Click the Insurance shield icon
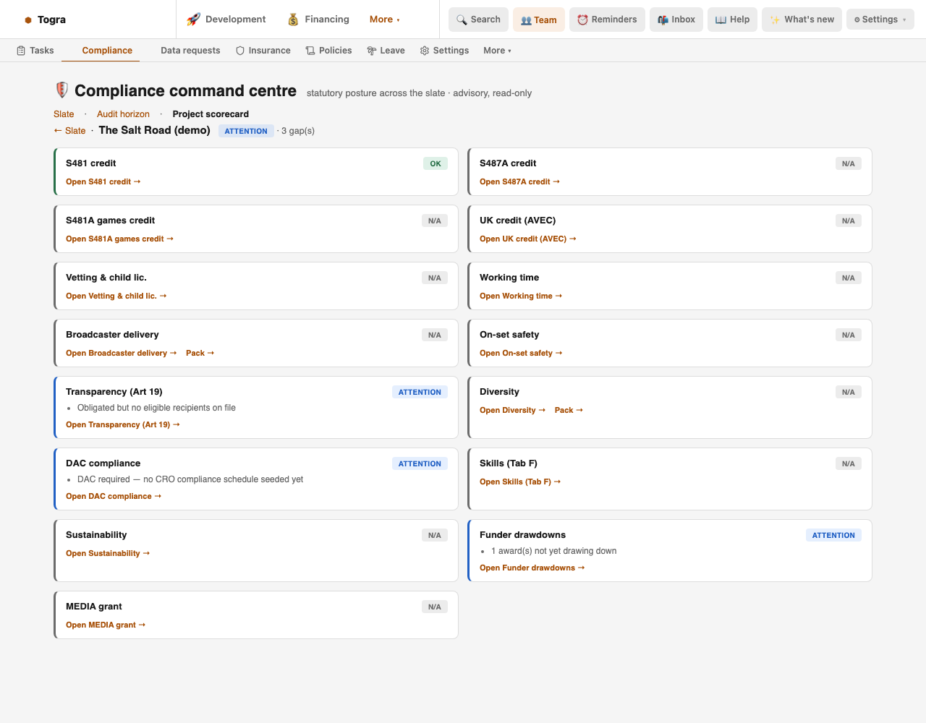This screenshot has width=926, height=723. click(x=240, y=51)
